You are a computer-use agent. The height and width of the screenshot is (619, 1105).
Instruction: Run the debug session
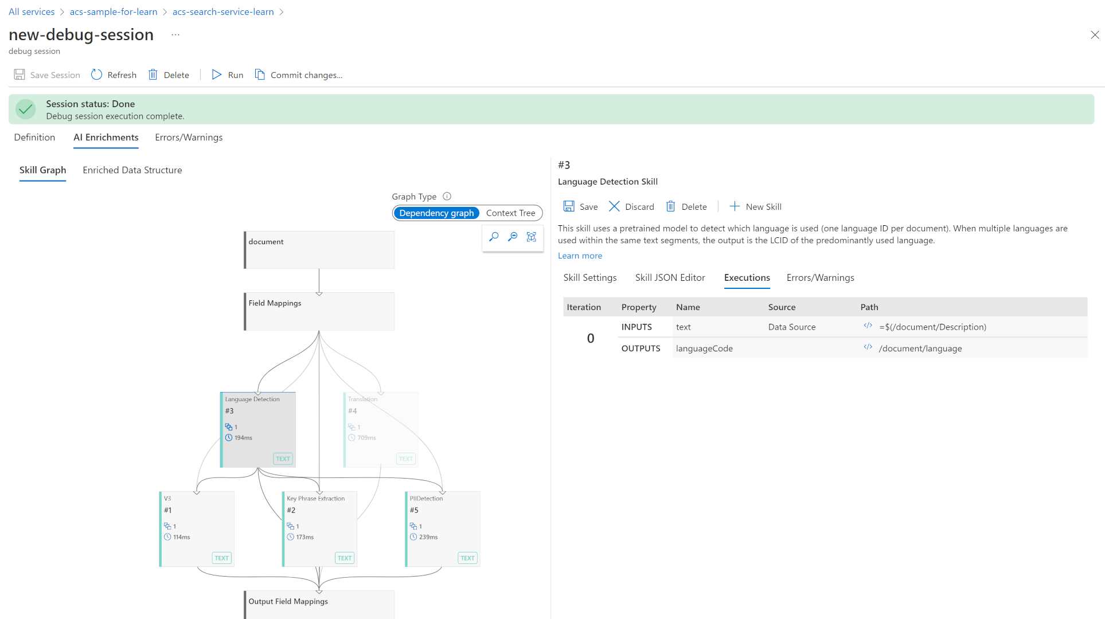(x=227, y=75)
